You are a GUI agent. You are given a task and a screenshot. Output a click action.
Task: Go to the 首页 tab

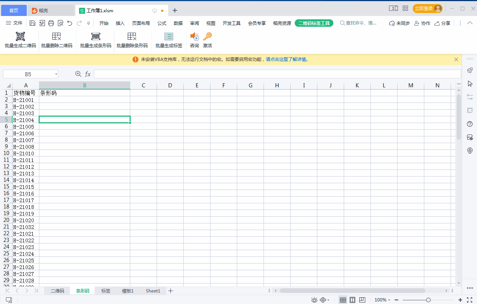point(14,10)
